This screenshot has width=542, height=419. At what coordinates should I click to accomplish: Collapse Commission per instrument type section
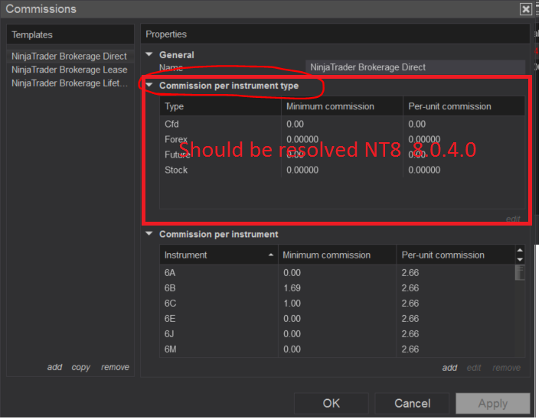pyautogui.click(x=149, y=85)
